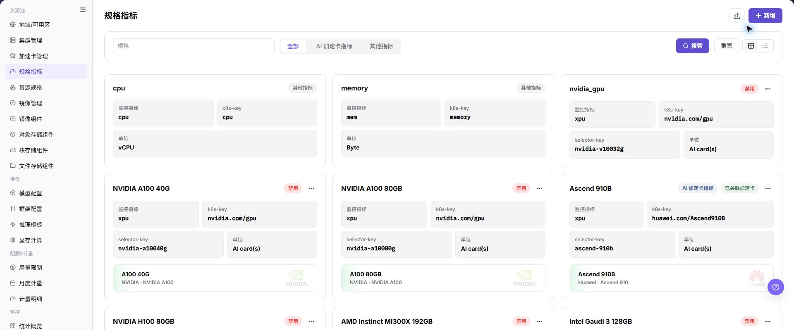Viewport: 794px width, 330px height.
Task: Open more options for NVIDIA H100 80GB
Action: [311, 321]
